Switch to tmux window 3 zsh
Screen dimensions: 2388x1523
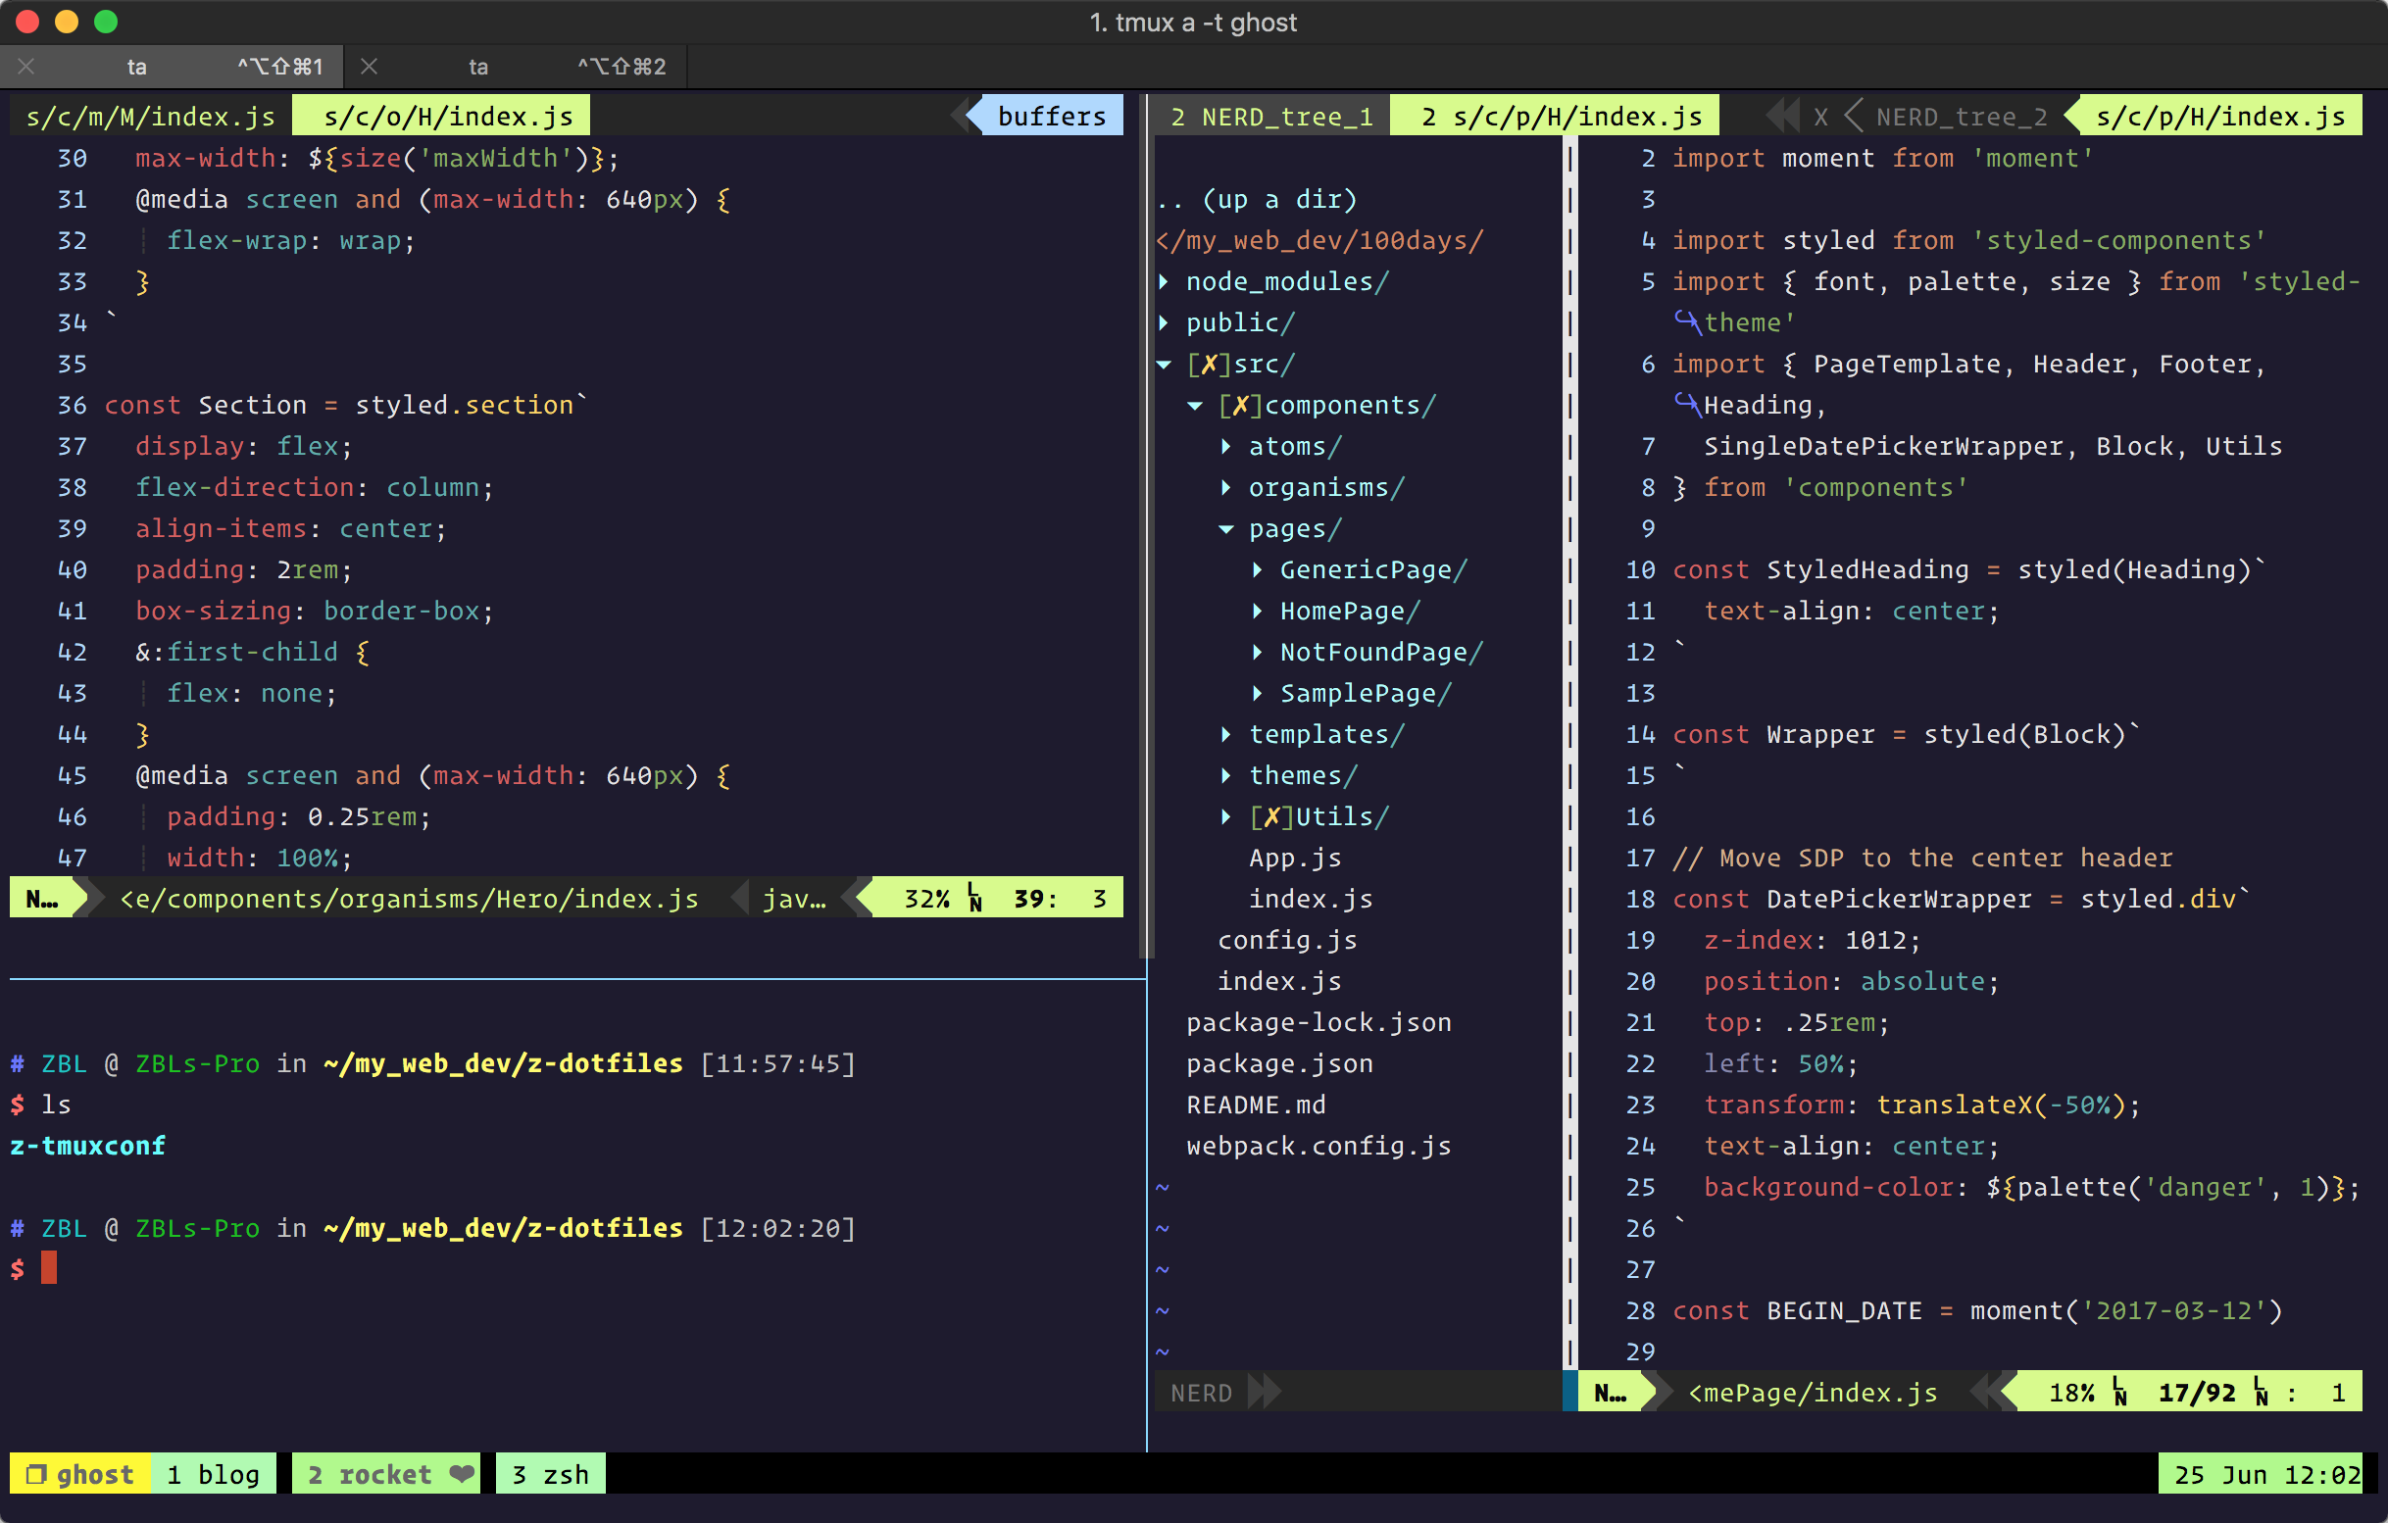(x=550, y=1473)
